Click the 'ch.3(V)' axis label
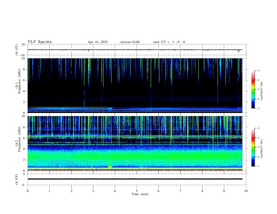 pos(16,180)
